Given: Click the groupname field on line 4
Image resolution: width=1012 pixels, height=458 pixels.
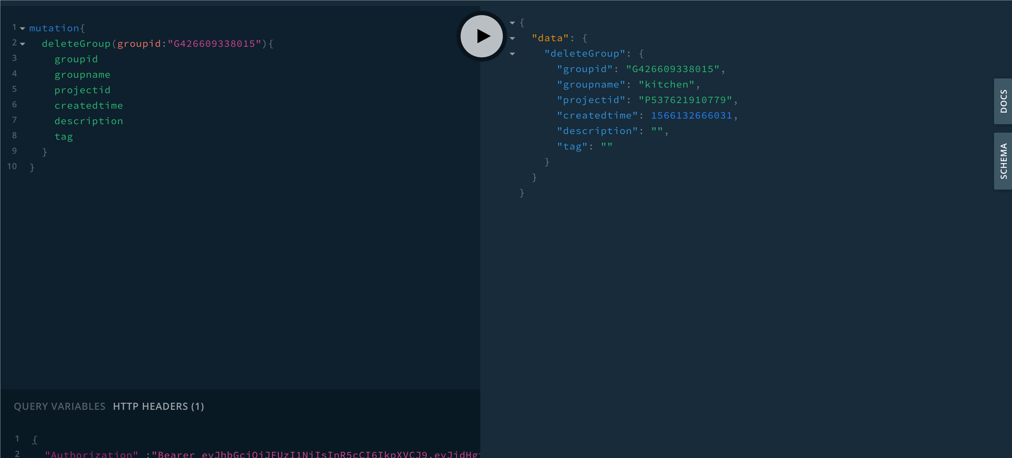Looking at the screenshot, I should click(x=82, y=75).
